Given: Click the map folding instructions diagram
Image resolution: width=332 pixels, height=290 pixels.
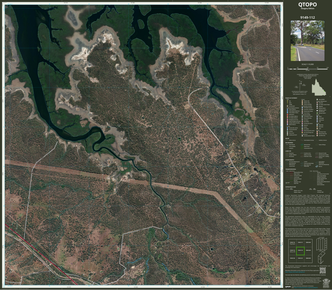Looking at the screenshot, I should coord(322,244).
